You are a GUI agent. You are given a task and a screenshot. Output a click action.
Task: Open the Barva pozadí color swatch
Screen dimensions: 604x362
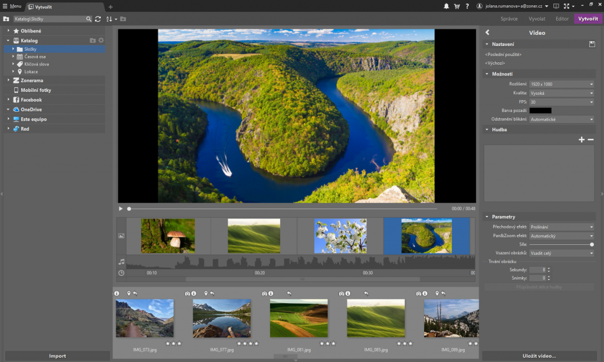[x=540, y=110]
